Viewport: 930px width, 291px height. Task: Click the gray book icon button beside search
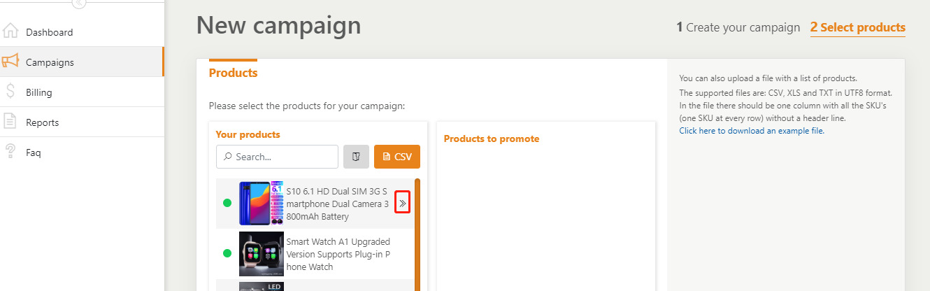356,157
